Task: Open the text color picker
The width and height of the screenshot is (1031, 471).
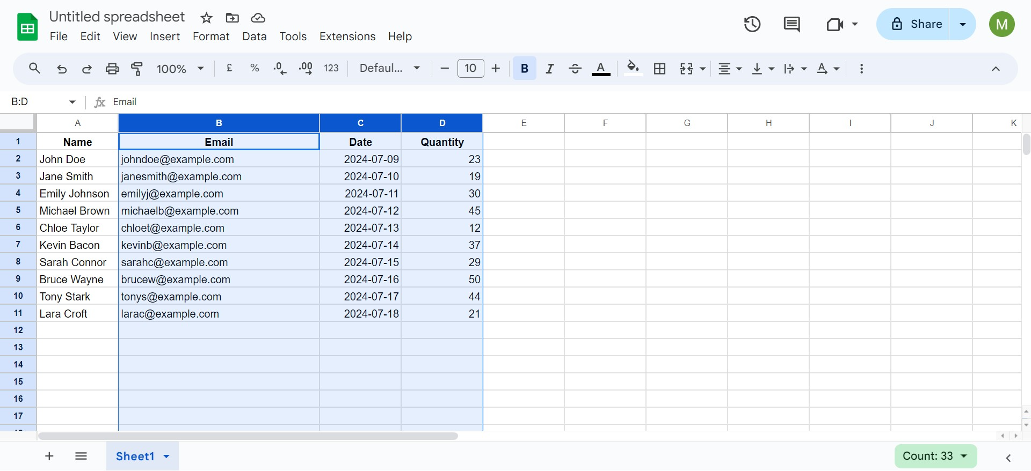Action: [x=601, y=69]
